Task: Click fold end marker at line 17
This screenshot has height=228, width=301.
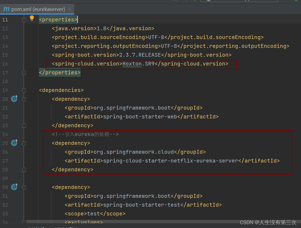Action: [24, 73]
